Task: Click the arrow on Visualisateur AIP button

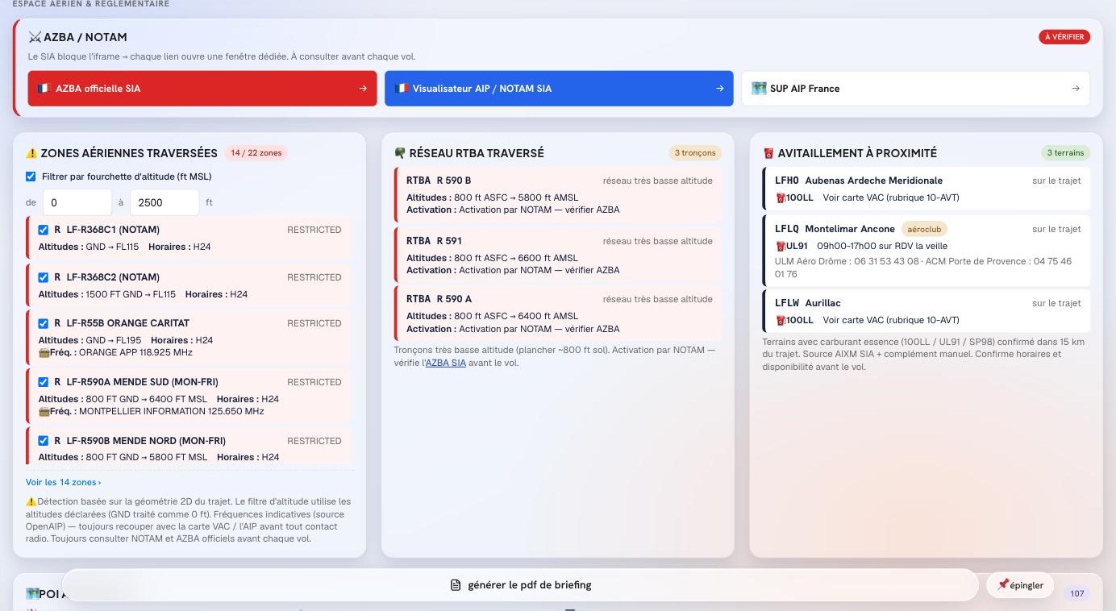Action: (719, 89)
